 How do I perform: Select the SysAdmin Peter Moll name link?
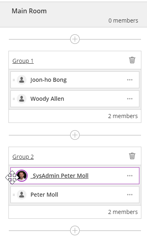tap(60, 176)
